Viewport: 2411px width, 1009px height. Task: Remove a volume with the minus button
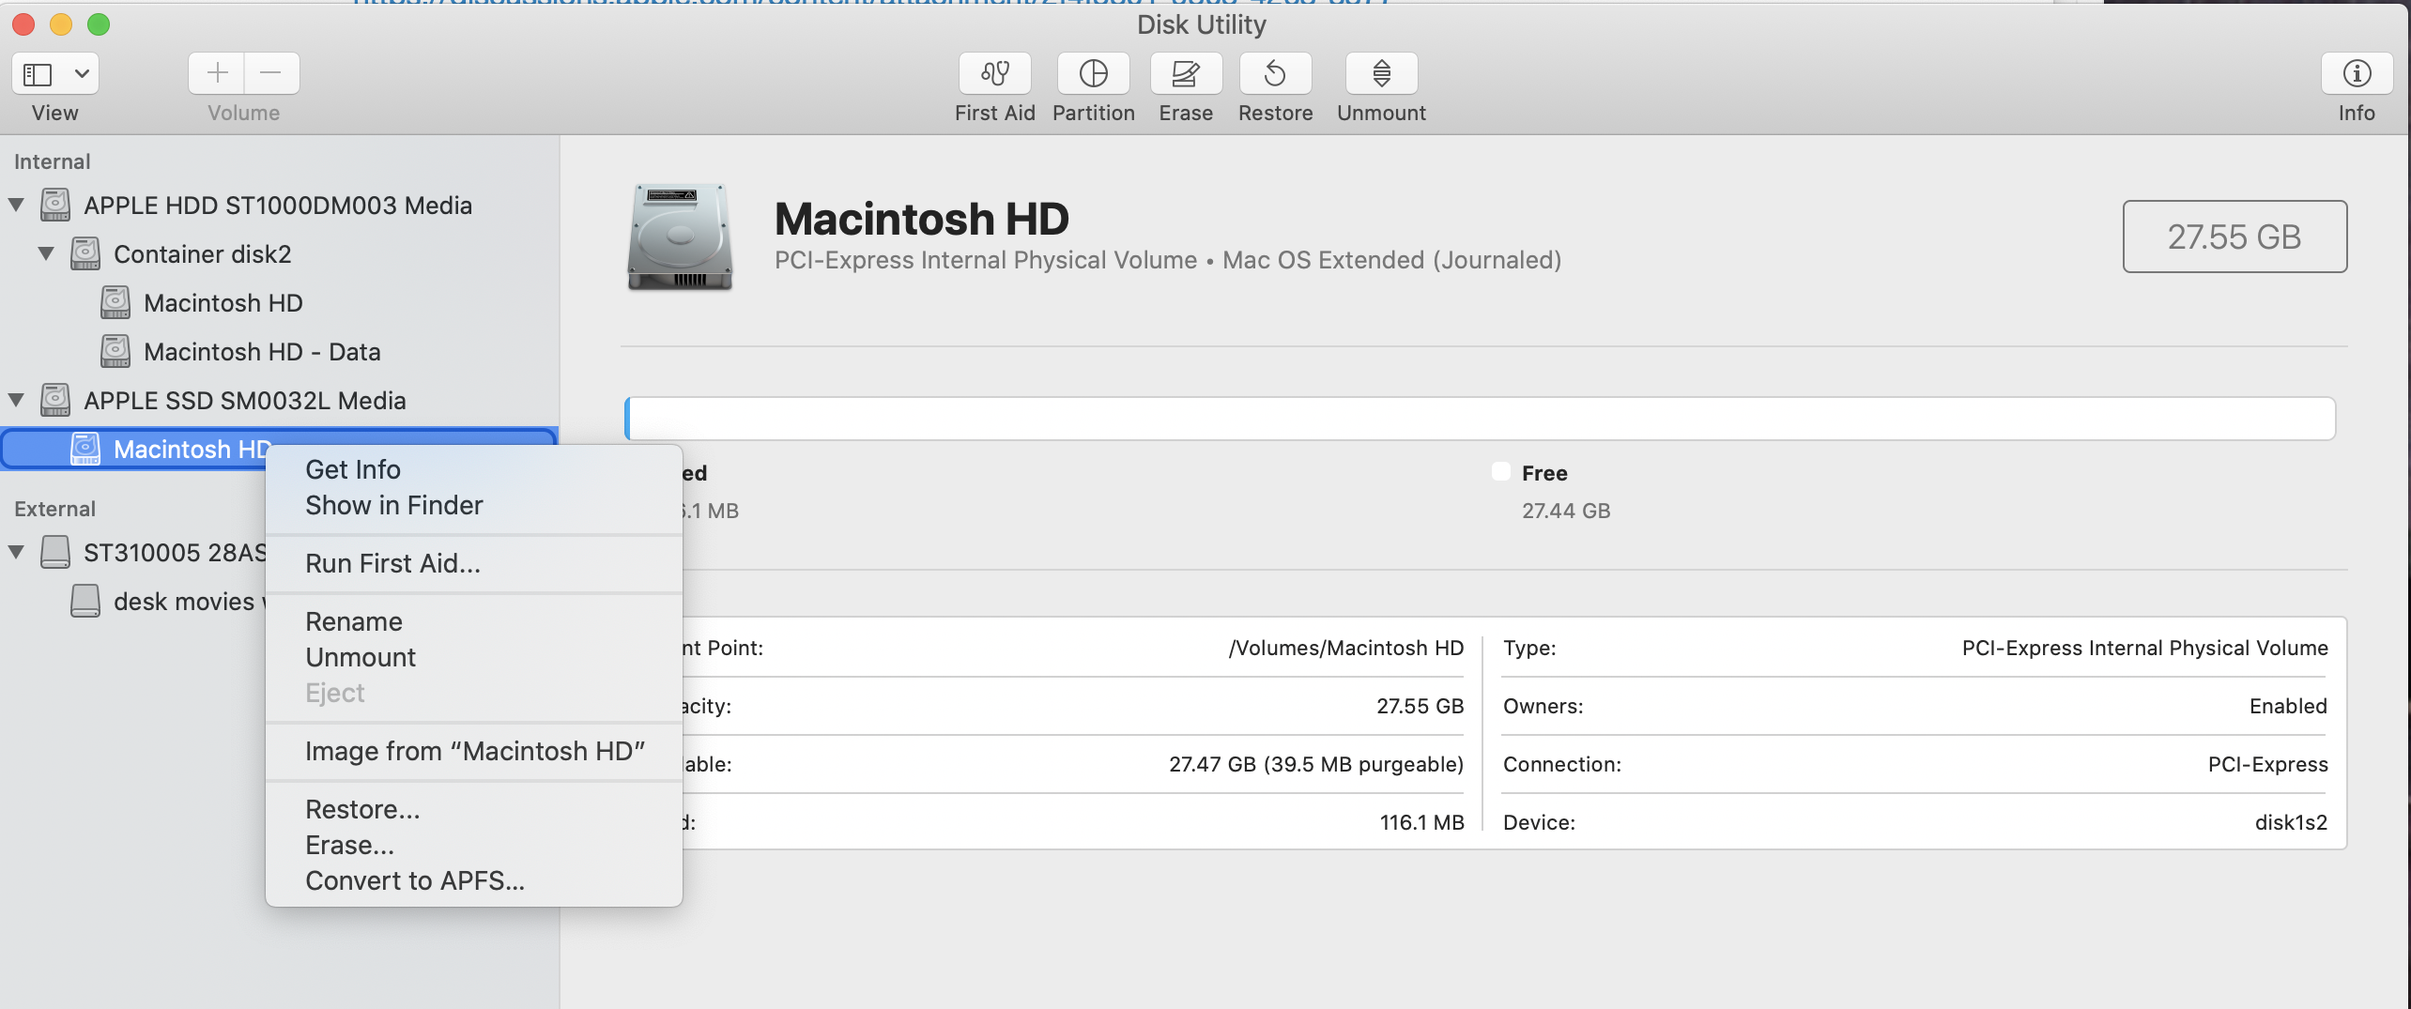click(x=271, y=73)
